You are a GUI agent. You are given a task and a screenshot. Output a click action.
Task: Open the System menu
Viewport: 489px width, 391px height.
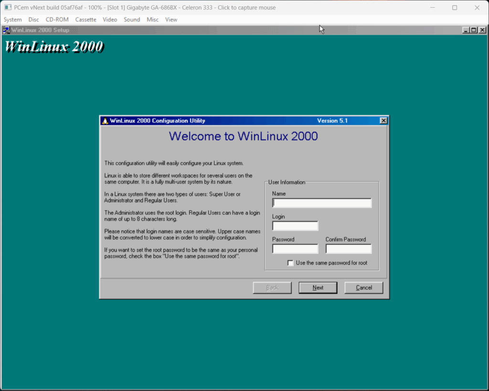click(x=13, y=20)
